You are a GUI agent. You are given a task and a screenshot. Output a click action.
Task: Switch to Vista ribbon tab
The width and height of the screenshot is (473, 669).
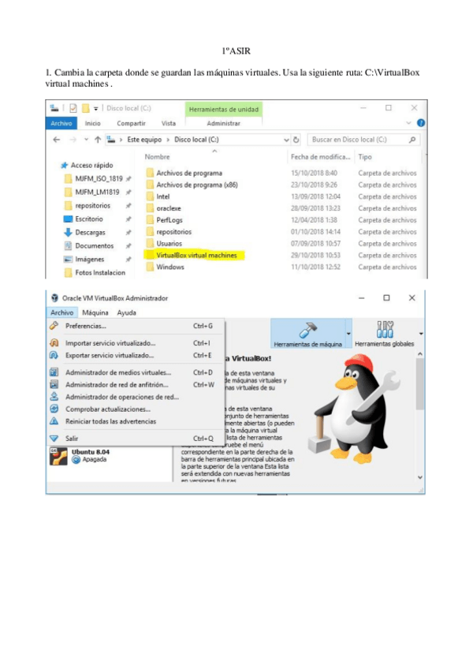[169, 123]
